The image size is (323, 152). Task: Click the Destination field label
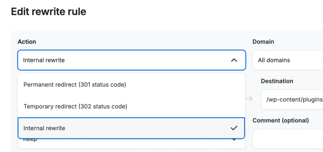coord(277,81)
